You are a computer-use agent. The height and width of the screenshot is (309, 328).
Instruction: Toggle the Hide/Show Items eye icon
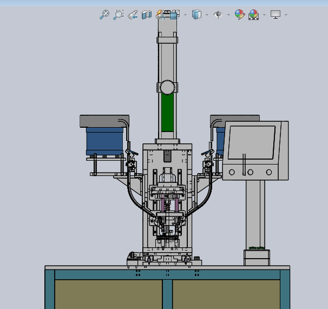218,15
